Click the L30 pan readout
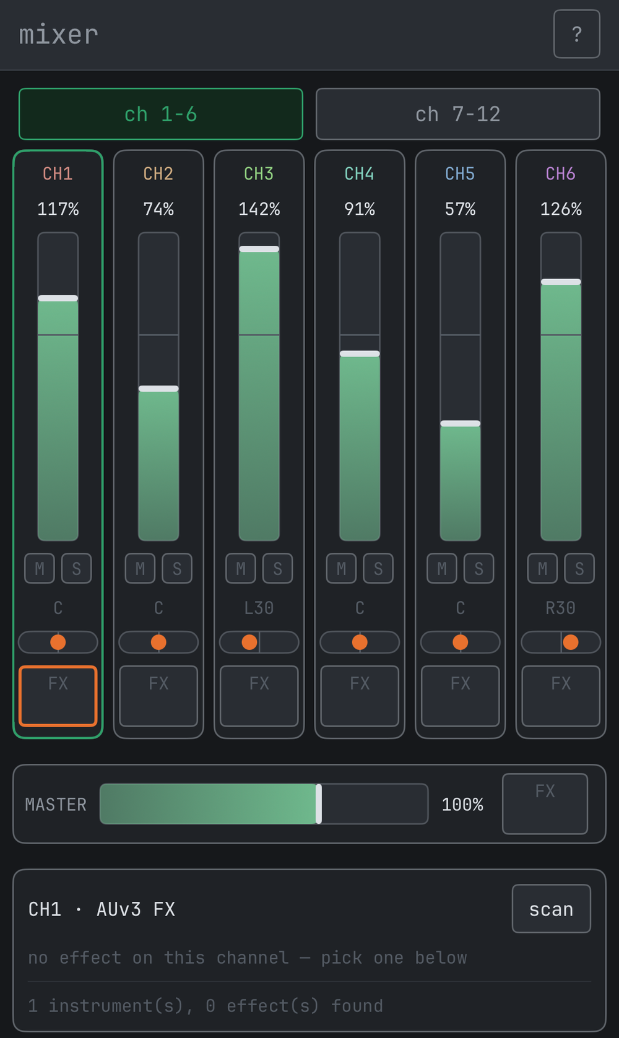This screenshot has width=619, height=1038. [x=259, y=608]
